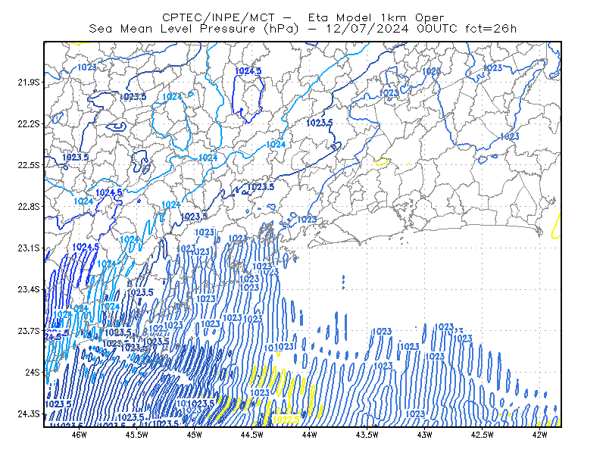Select the 23.7S latitude axis label

pos(29,331)
